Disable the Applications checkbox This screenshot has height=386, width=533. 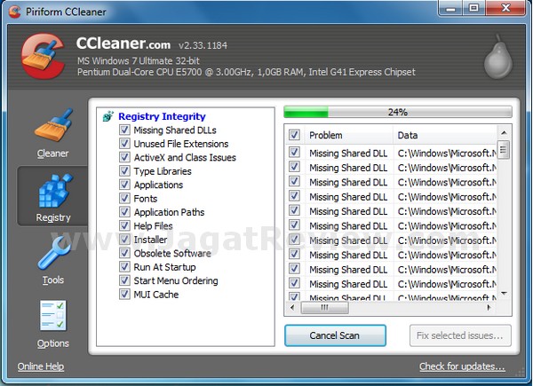coord(124,185)
